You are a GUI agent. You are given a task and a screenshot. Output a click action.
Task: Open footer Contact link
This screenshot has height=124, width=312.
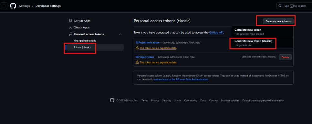pos(213,100)
